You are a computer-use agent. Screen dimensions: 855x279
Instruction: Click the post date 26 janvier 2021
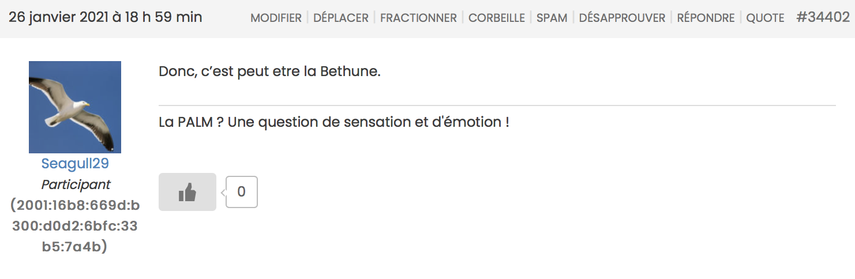[x=105, y=17]
